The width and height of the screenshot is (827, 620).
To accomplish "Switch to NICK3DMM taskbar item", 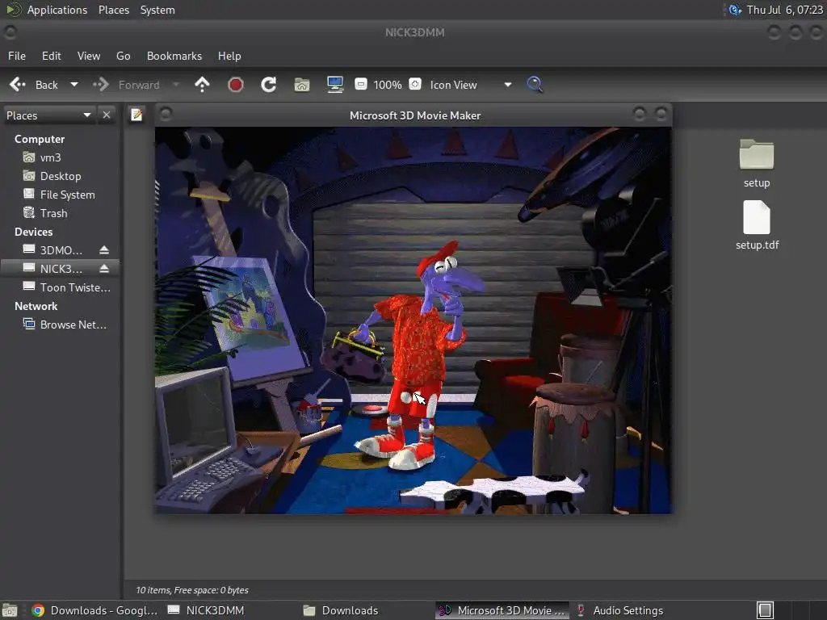I will pyautogui.click(x=207, y=610).
